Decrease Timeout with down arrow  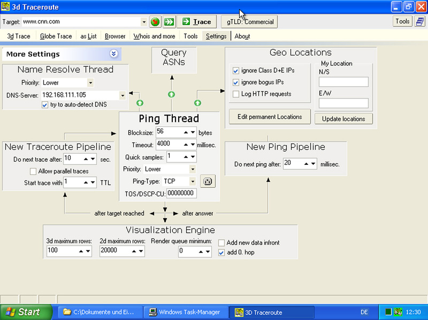tap(193, 144)
